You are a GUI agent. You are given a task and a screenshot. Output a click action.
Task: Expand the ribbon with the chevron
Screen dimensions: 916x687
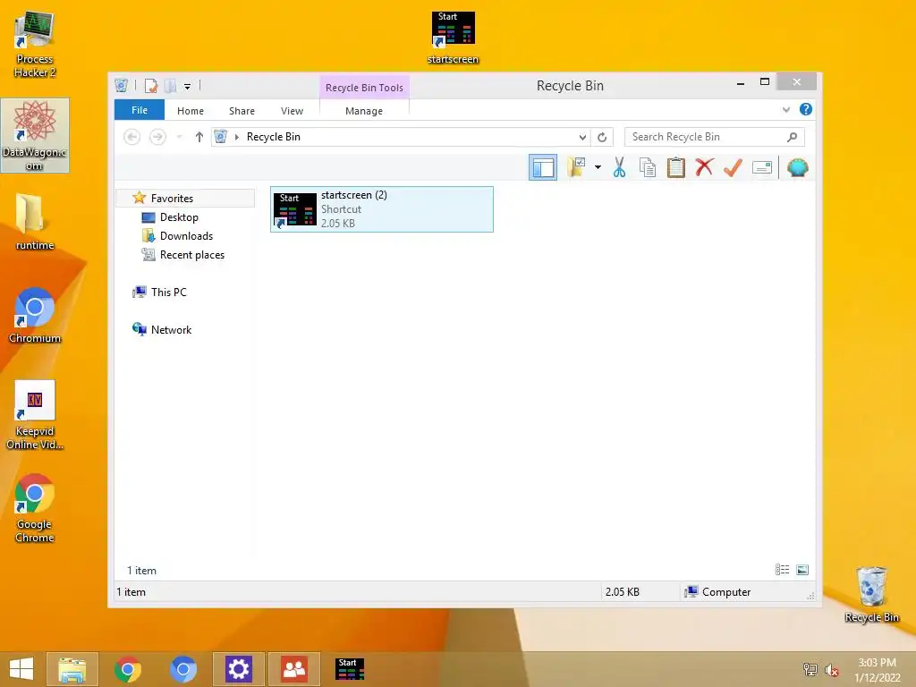(x=786, y=110)
